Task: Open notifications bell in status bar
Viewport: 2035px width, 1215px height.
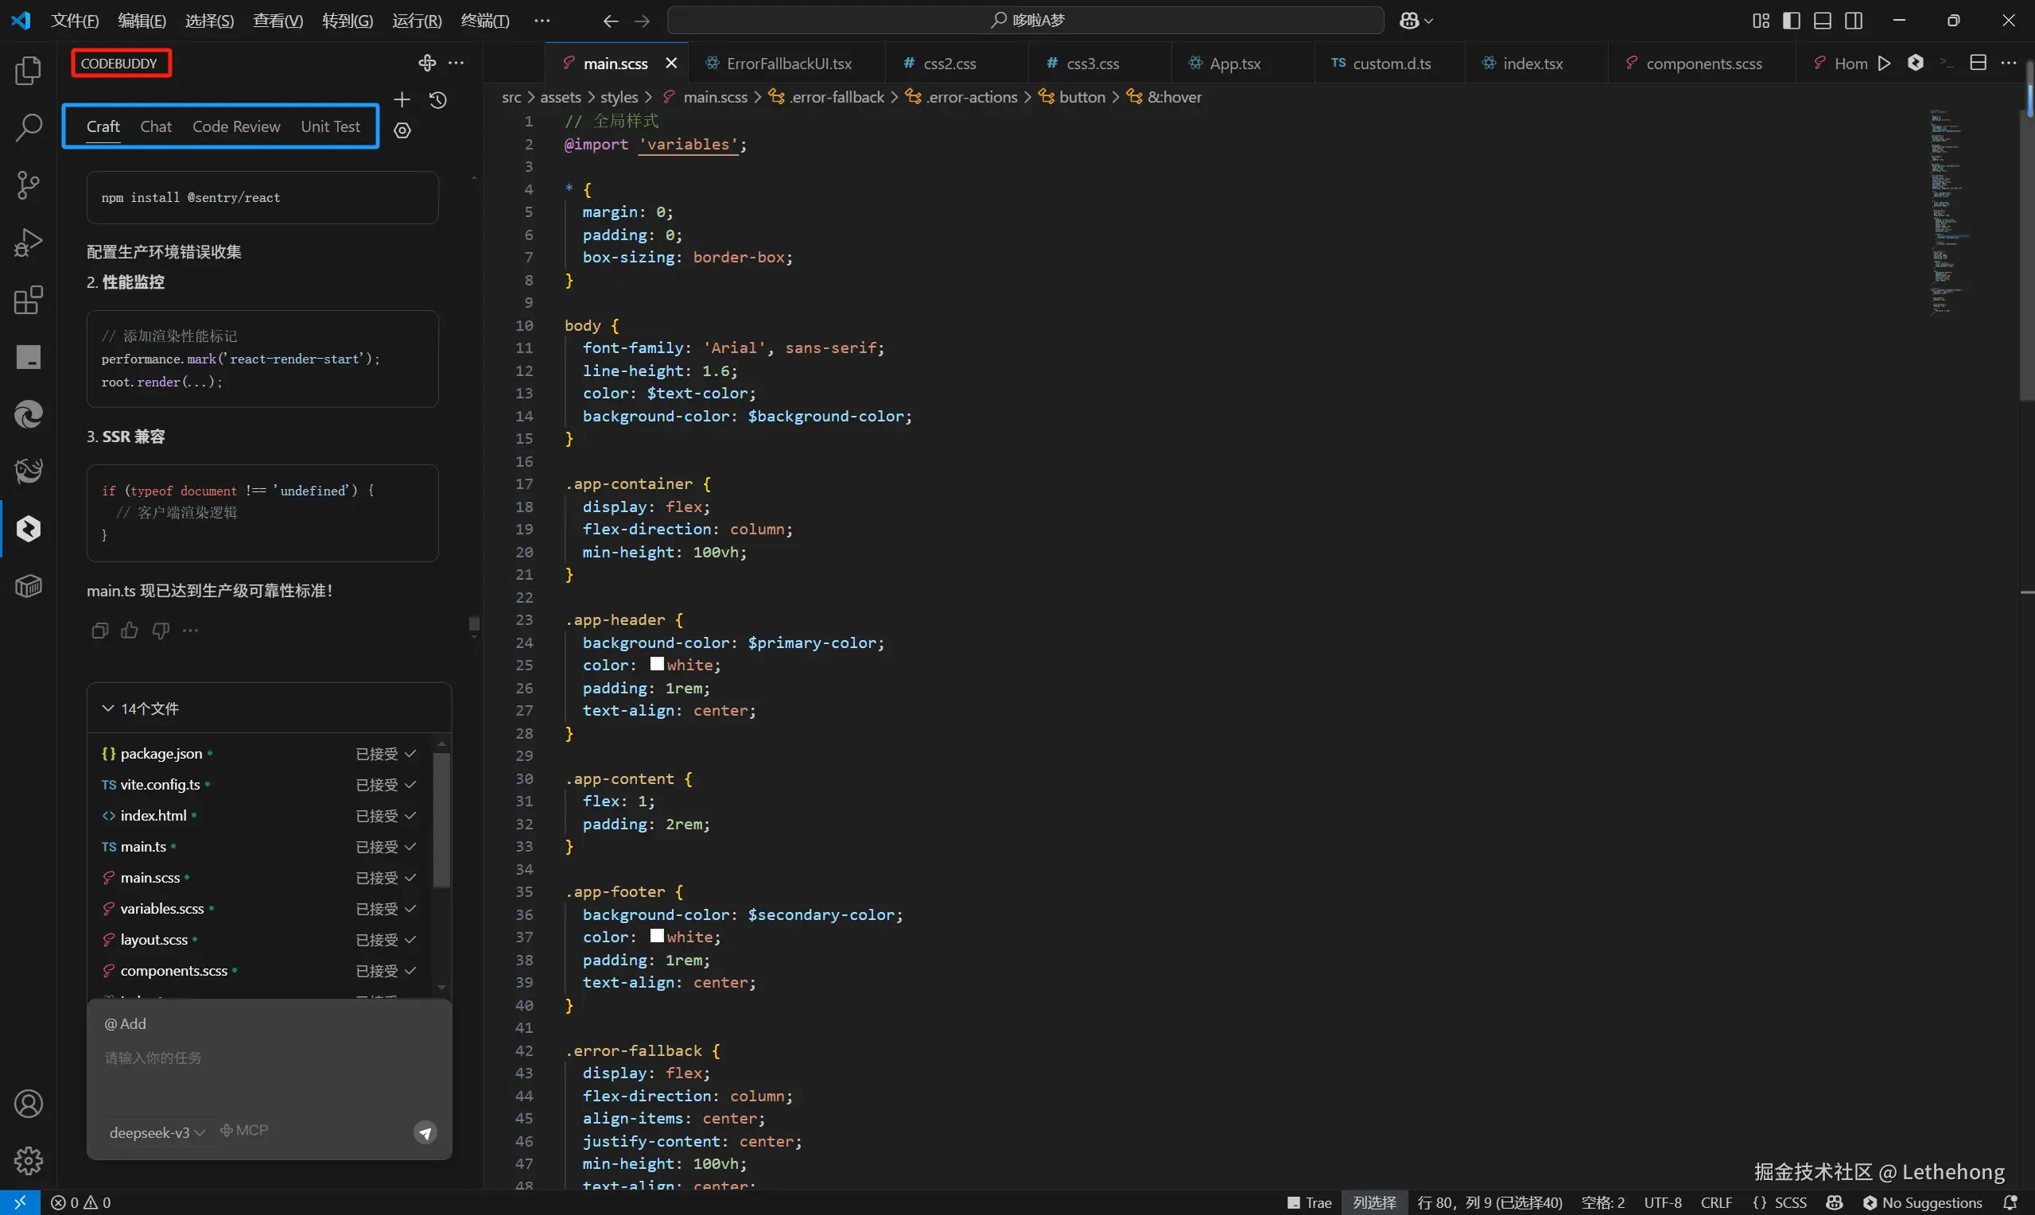Action: coord(2010,1203)
